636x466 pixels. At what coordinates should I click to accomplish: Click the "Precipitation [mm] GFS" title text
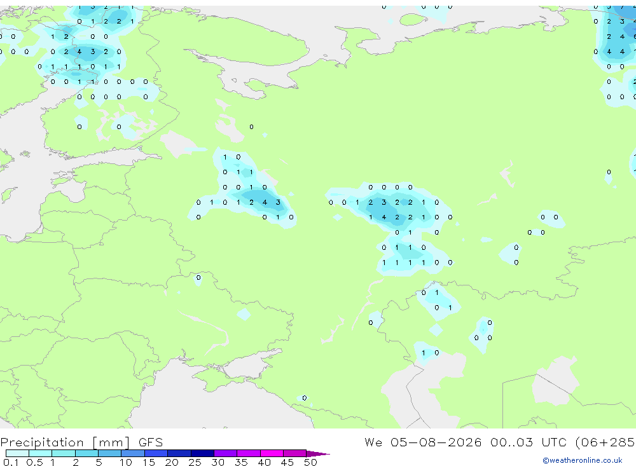click(x=81, y=442)
